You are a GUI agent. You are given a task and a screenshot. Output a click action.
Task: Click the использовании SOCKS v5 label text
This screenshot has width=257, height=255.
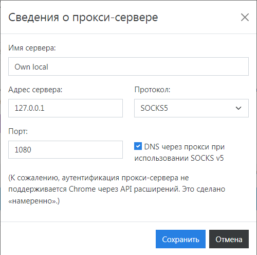coord(179,158)
